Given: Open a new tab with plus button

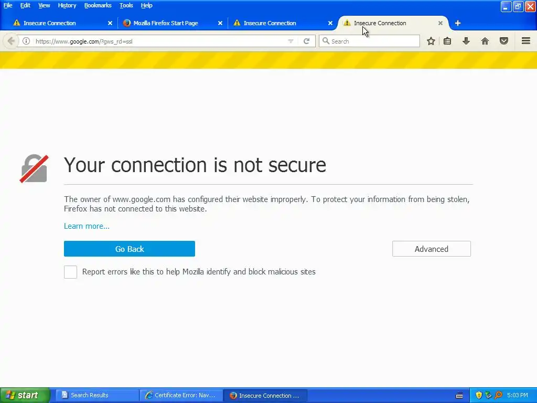Looking at the screenshot, I should (457, 23).
